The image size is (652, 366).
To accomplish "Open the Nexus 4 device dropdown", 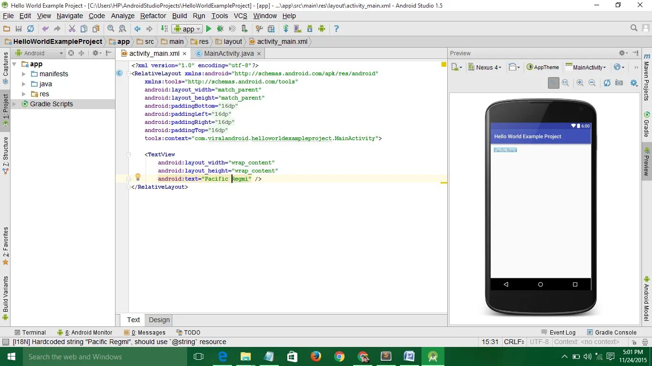I will click(484, 67).
